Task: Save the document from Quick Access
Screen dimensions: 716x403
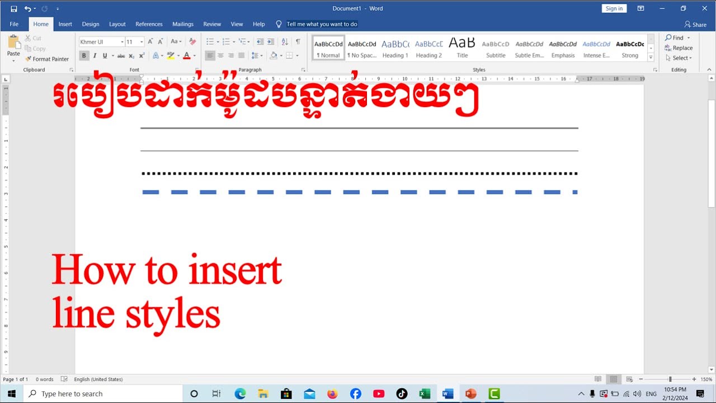Action: (13, 8)
